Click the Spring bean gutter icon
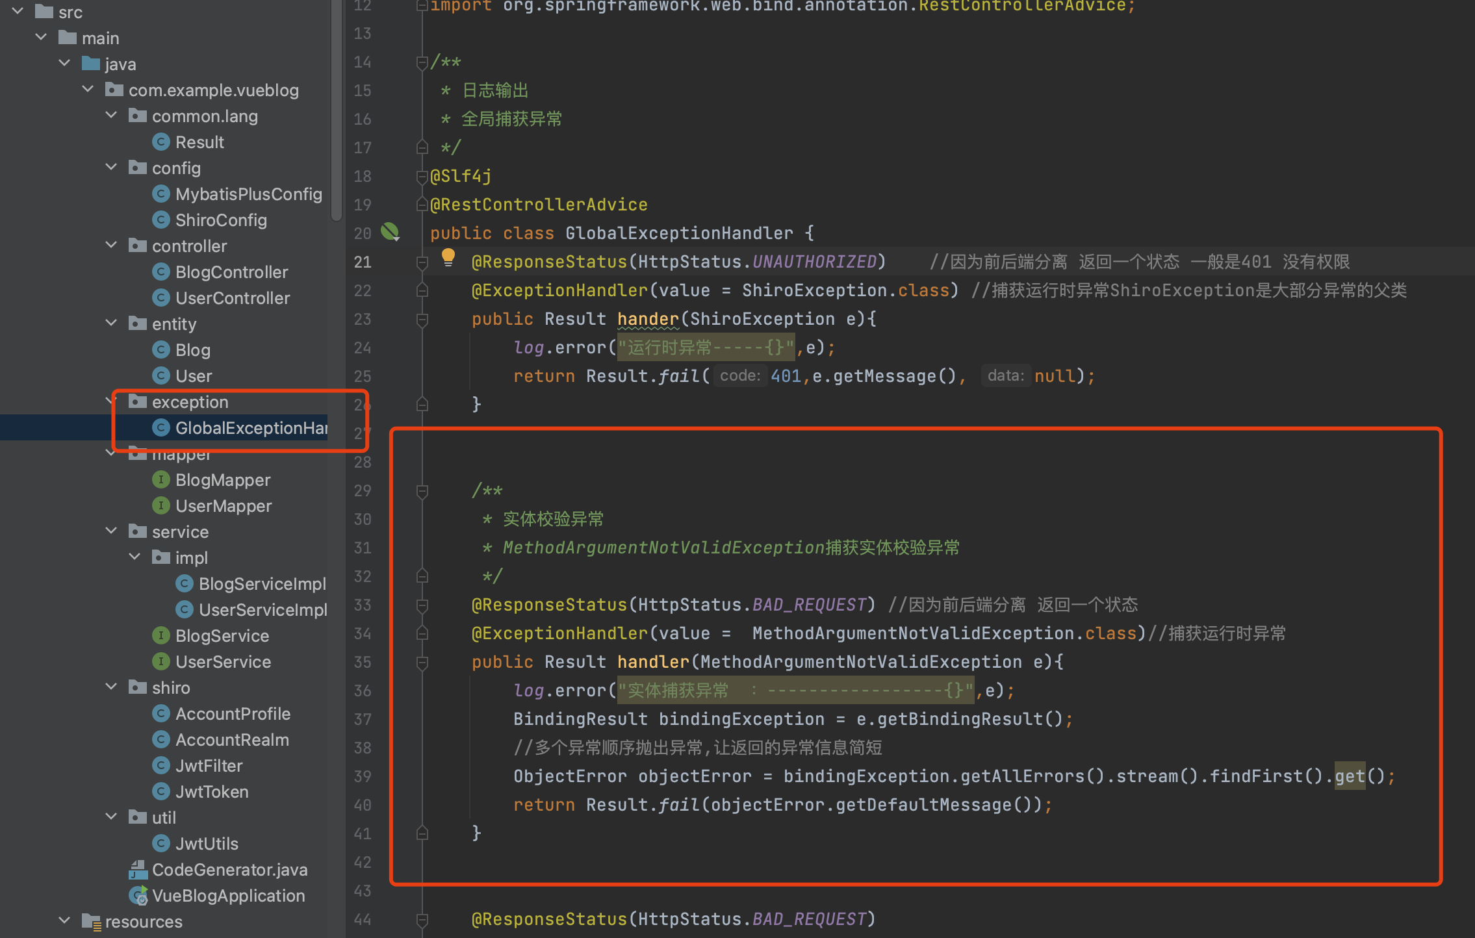The image size is (1475, 938). pos(390,231)
